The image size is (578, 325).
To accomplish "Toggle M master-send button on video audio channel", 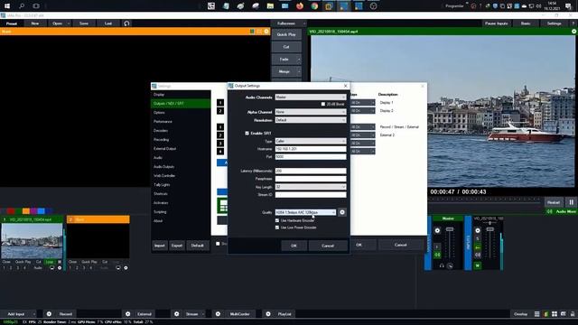I will pyautogui.click(x=478, y=265).
